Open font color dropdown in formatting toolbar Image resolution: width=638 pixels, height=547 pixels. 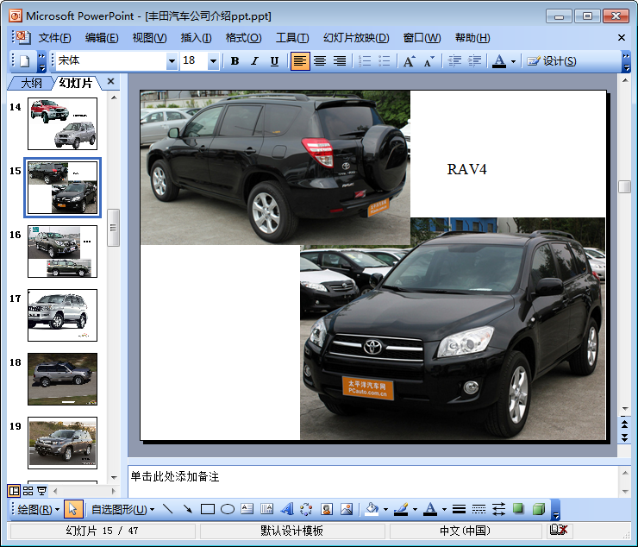coord(513,61)
